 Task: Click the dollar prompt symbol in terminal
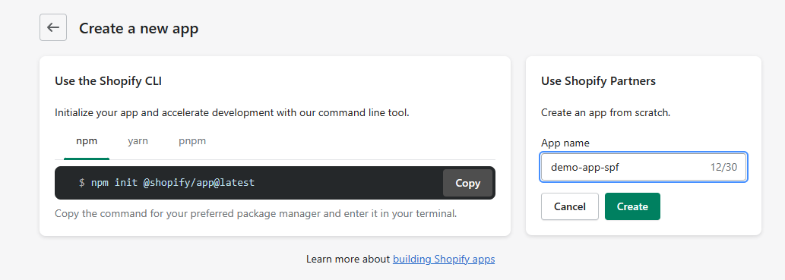click(x=81, y=183)
